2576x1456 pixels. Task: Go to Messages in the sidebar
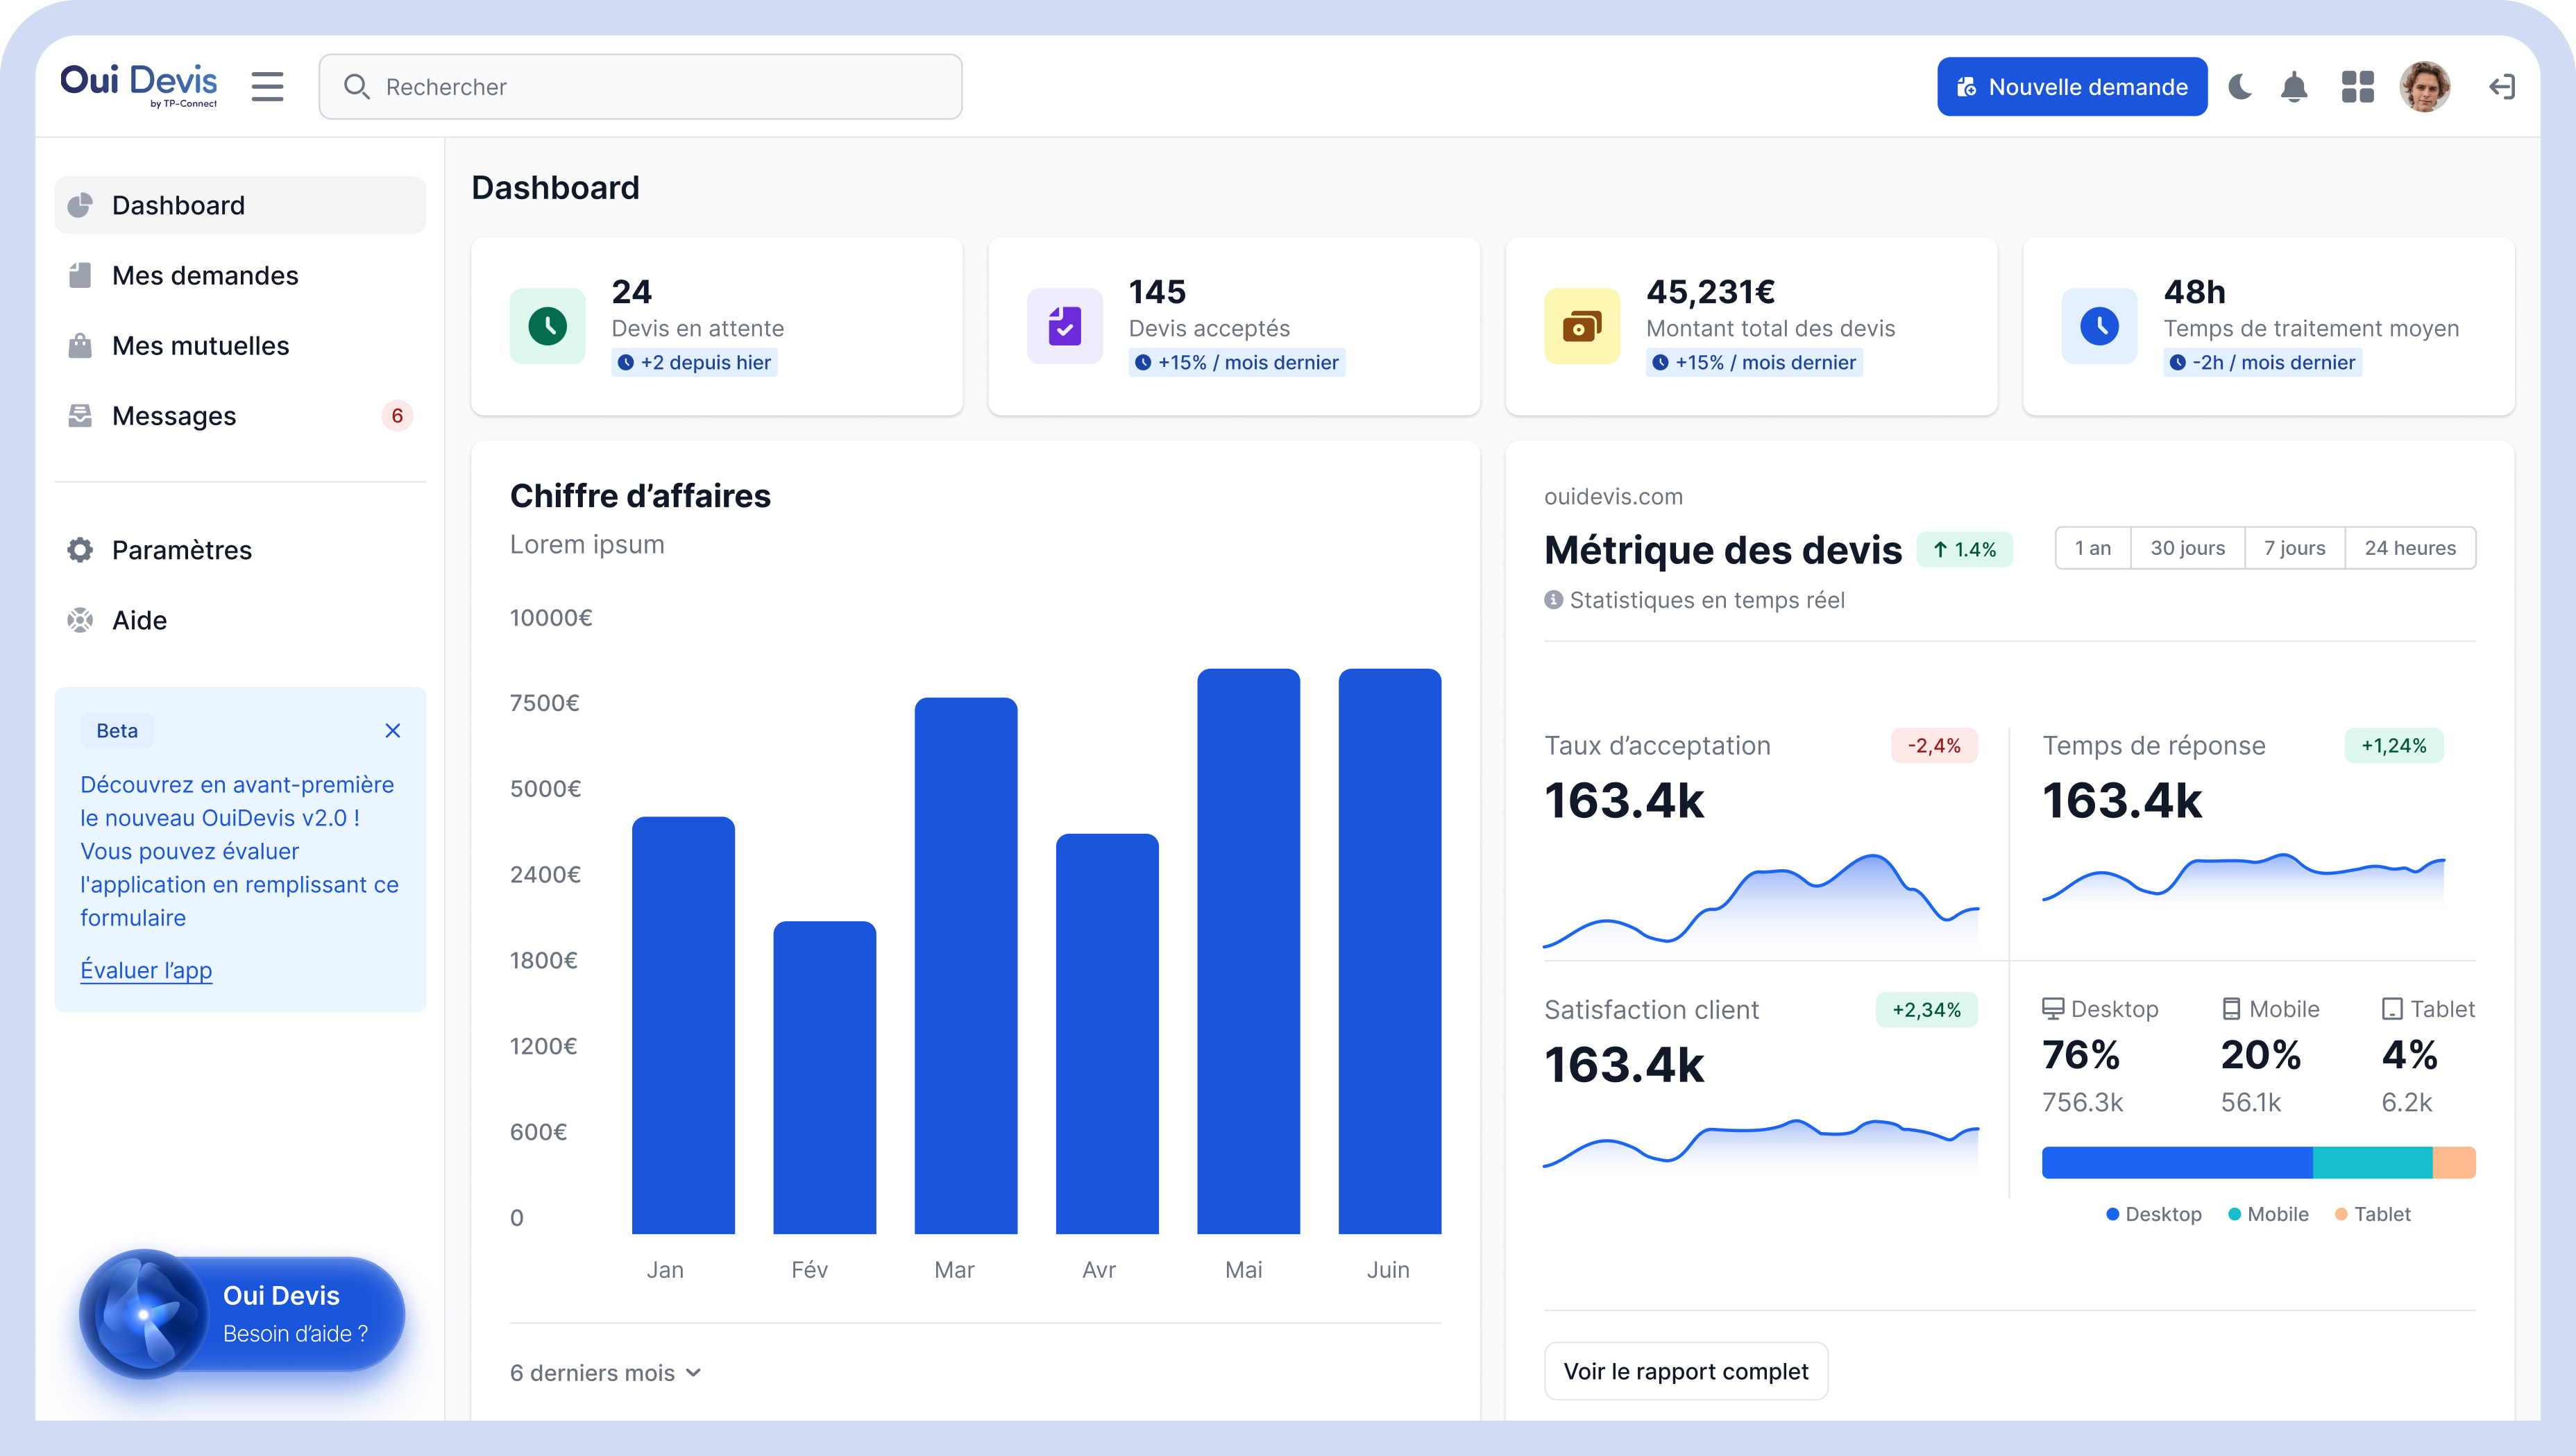click(x=174, y=416)
